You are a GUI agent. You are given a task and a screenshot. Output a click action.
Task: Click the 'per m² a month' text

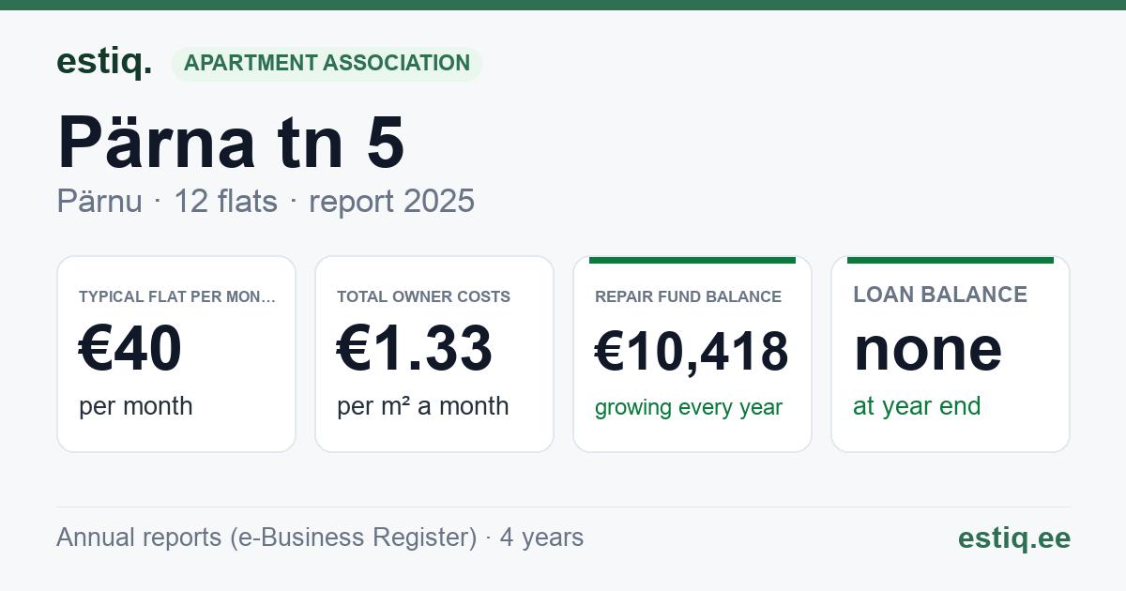click(423, 406)
